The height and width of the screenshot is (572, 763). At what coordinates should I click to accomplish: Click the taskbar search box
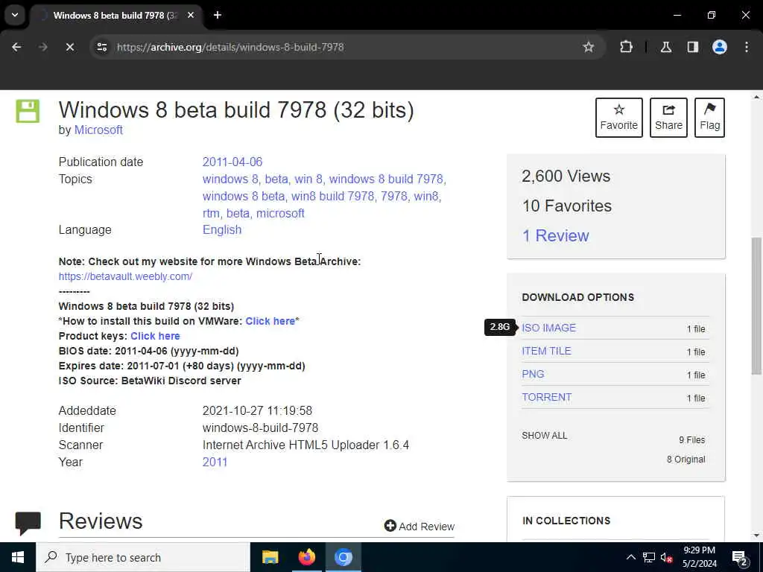tap(142, 557)
